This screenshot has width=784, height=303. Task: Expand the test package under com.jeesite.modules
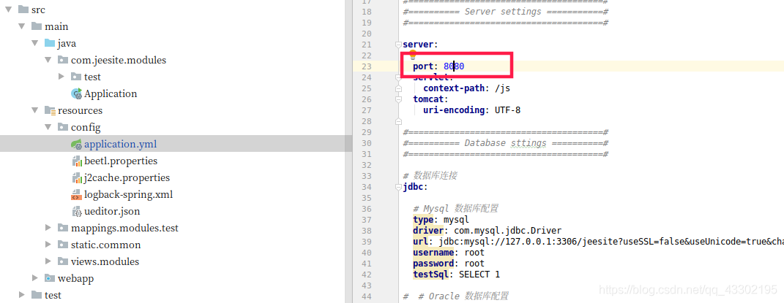pos(61,77)
